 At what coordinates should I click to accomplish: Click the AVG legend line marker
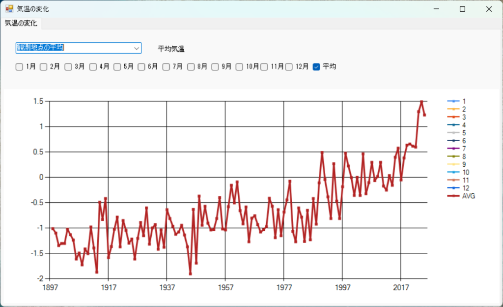[453, 196]
